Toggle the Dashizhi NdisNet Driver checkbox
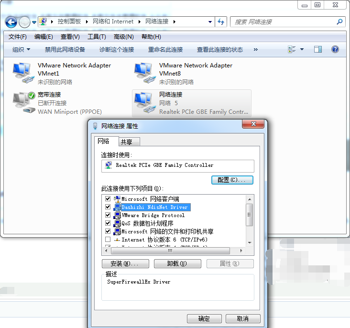The image size is (350, 328). click(108, 207)
